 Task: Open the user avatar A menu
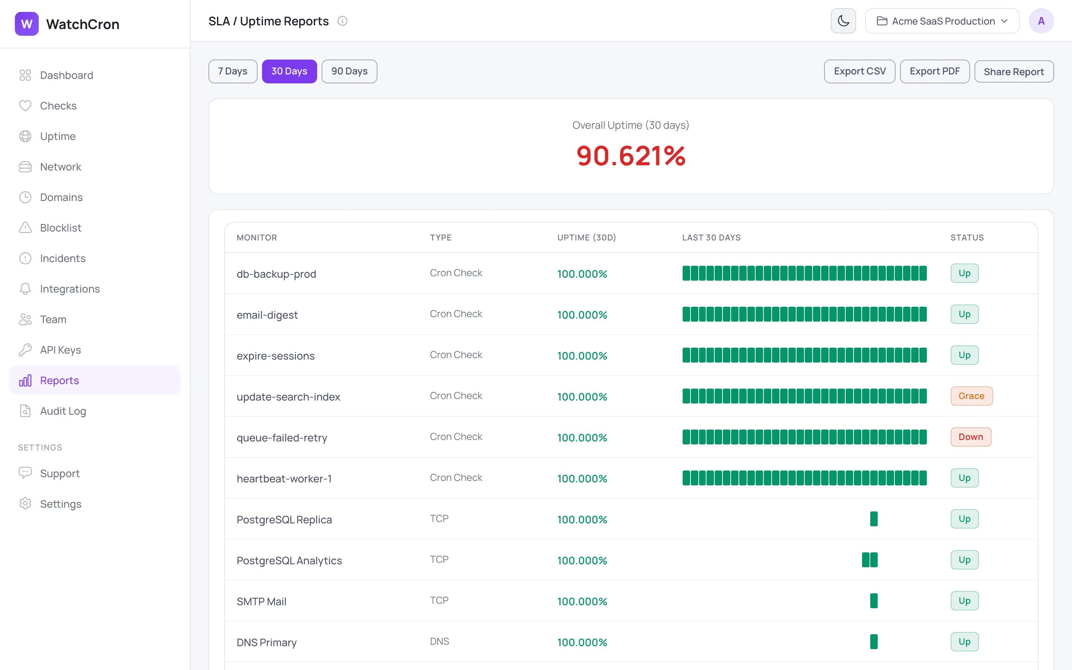(x=1041, y=21)
